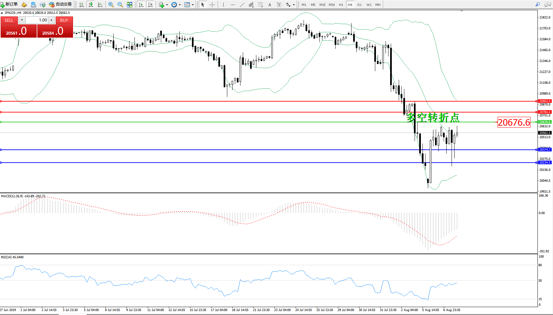Switch to the D1 timeframe

(x=359, y=5)
